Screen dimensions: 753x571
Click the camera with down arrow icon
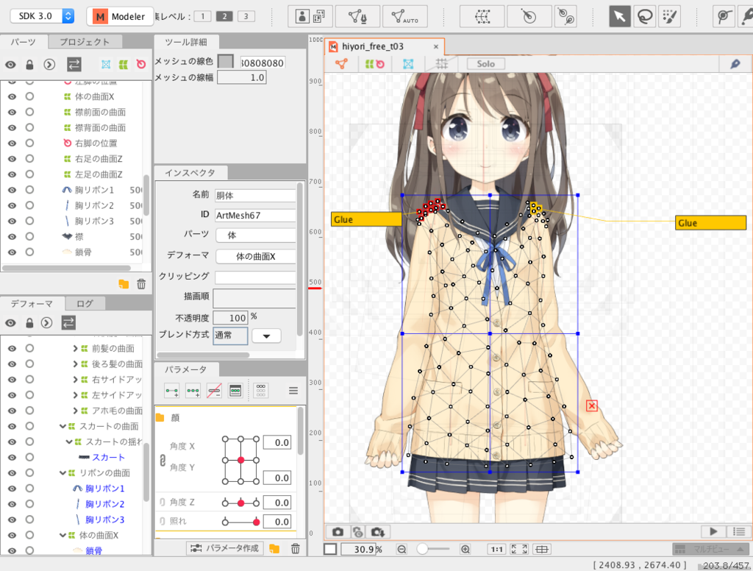click(x=377, y=531)
